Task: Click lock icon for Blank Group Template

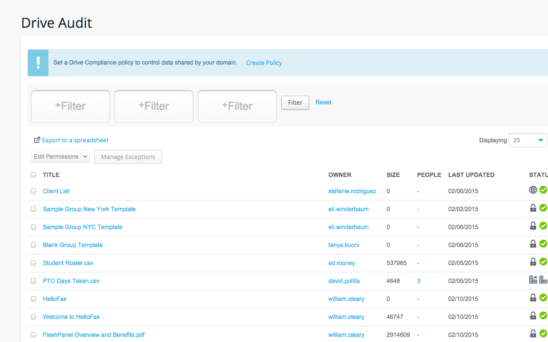Action: (533, 244)
